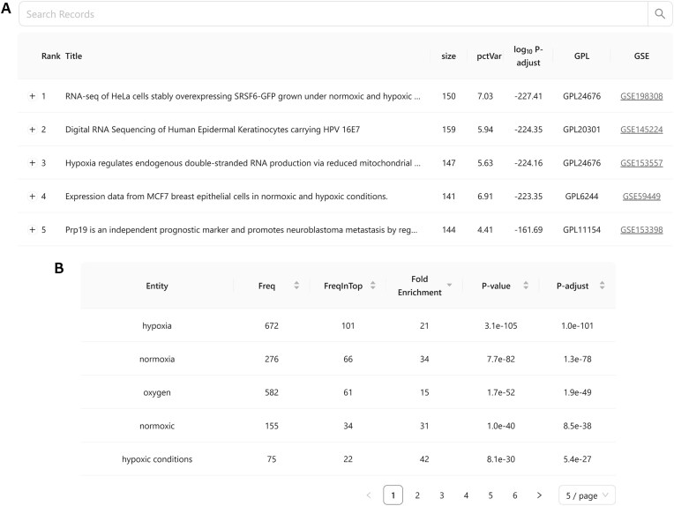Expand row 5 Prp19 record
Viewport: 674px width, 506px height.
coord(33,230)
